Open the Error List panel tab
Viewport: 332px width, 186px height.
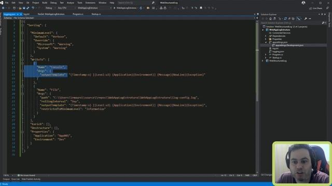pos(16,179)
